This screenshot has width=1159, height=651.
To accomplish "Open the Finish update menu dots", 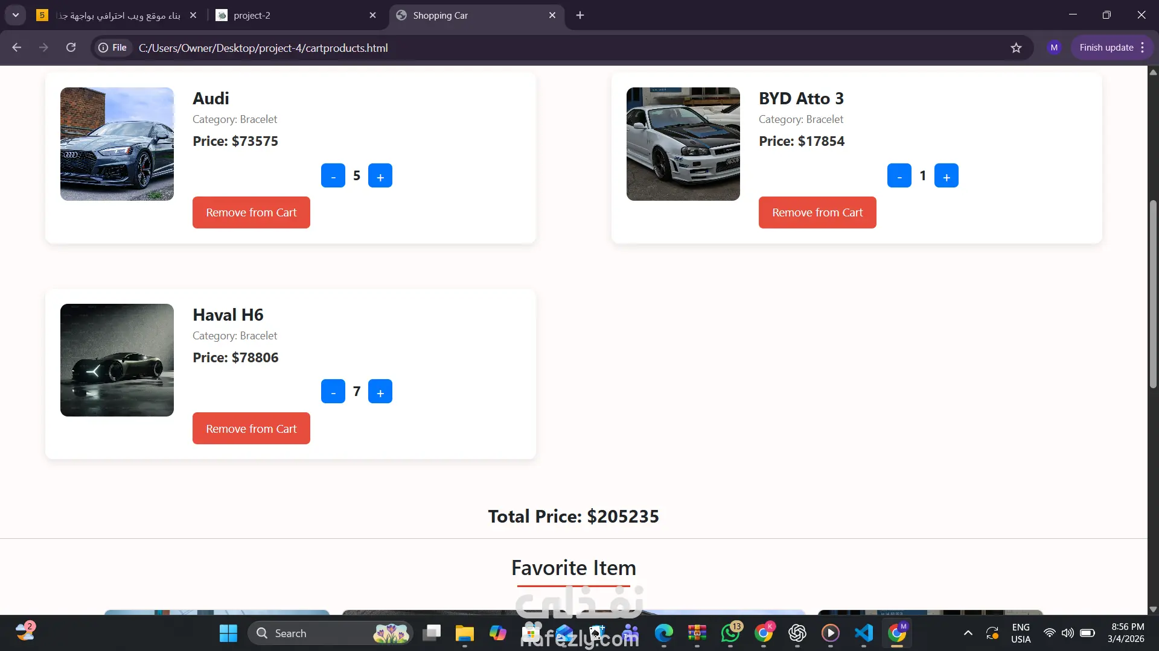I will click(1143, 48).
